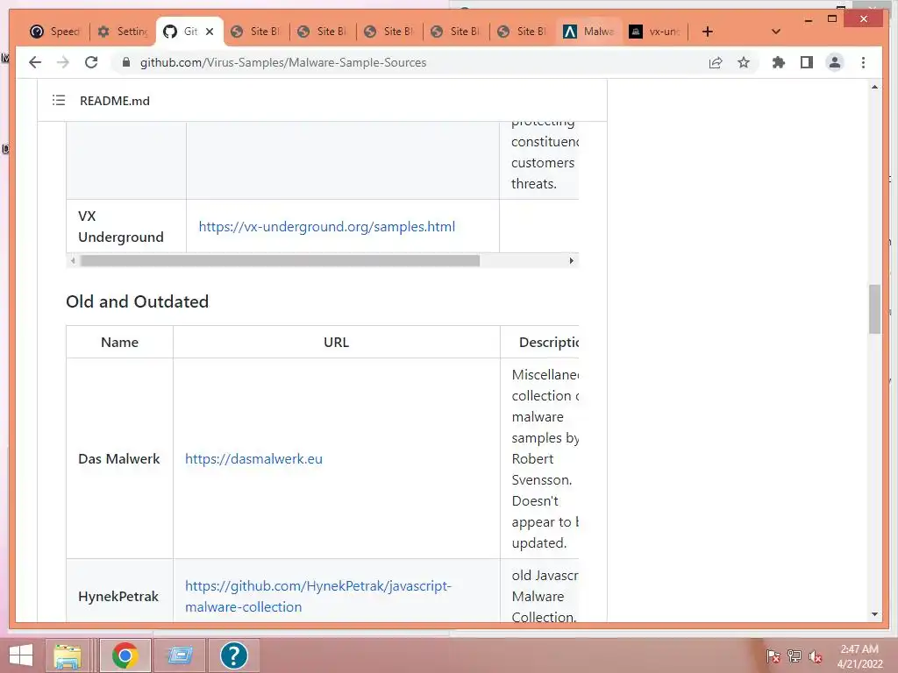
Task: Click page scroll down arrow
Action: point(874,614)
